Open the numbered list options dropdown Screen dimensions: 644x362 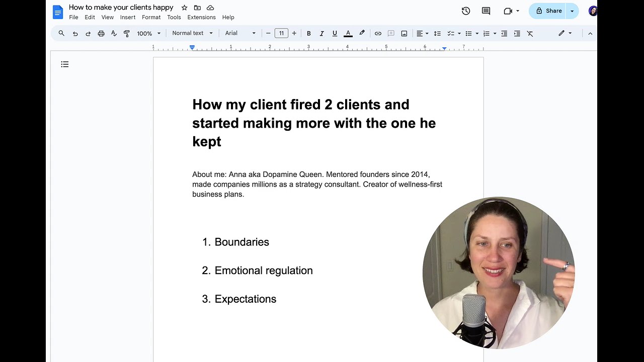pos(495,33)
